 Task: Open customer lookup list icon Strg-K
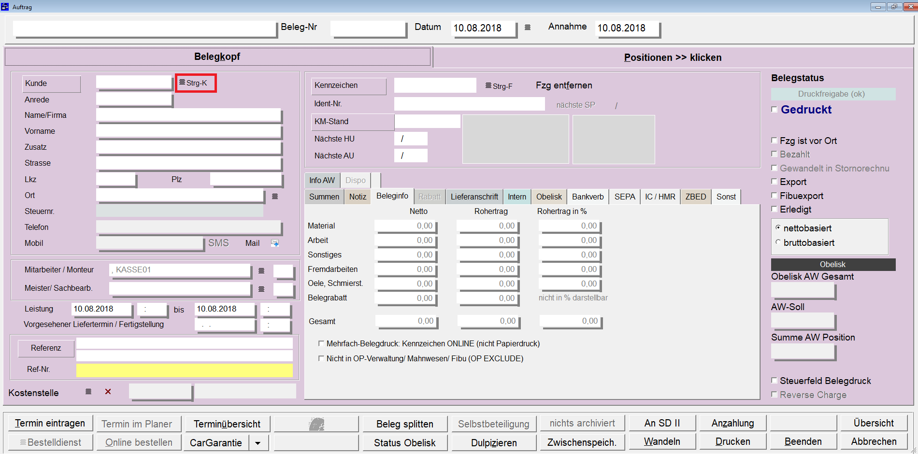pos(182,83)
